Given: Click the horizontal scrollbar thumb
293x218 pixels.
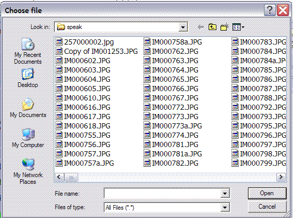Looking at the screenshot, I should pos(71,177).
